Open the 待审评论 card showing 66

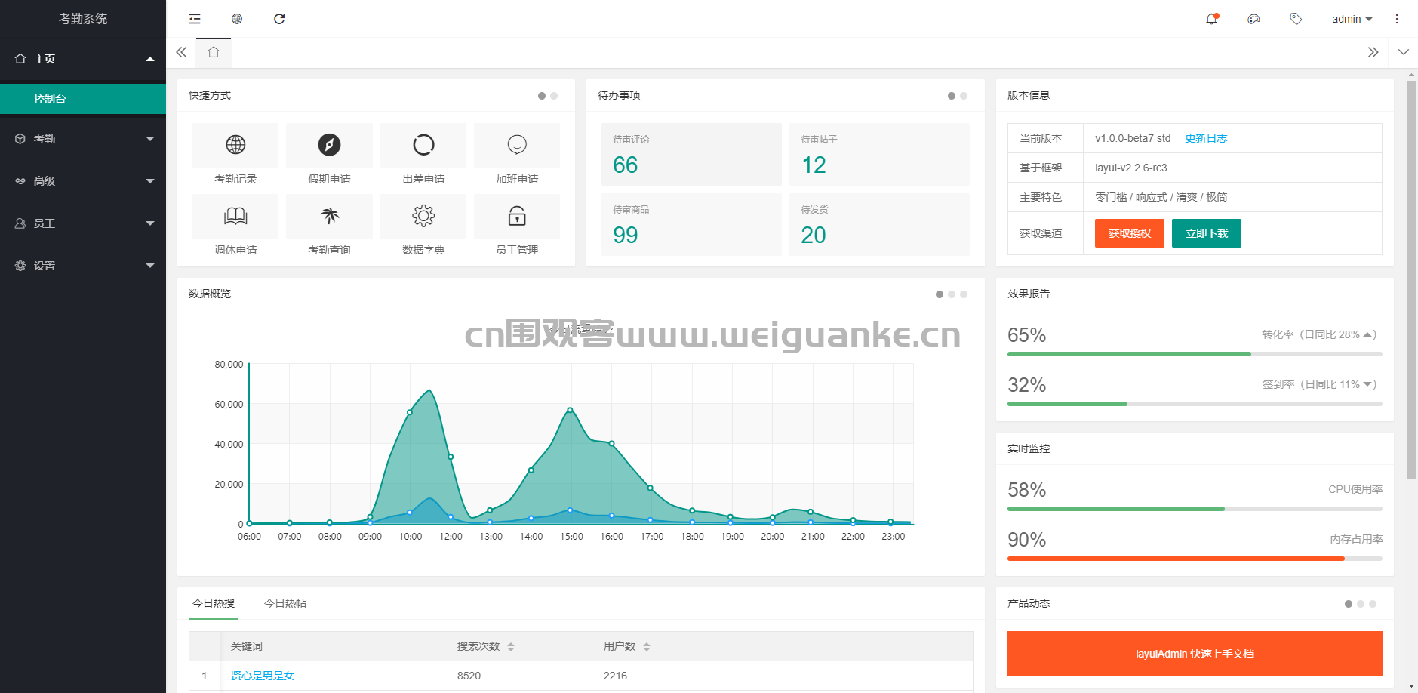click(691, 154)
